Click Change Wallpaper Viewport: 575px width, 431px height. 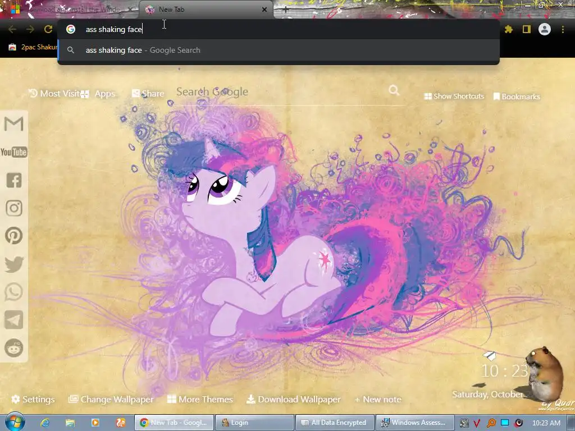(x=111, y=400)
